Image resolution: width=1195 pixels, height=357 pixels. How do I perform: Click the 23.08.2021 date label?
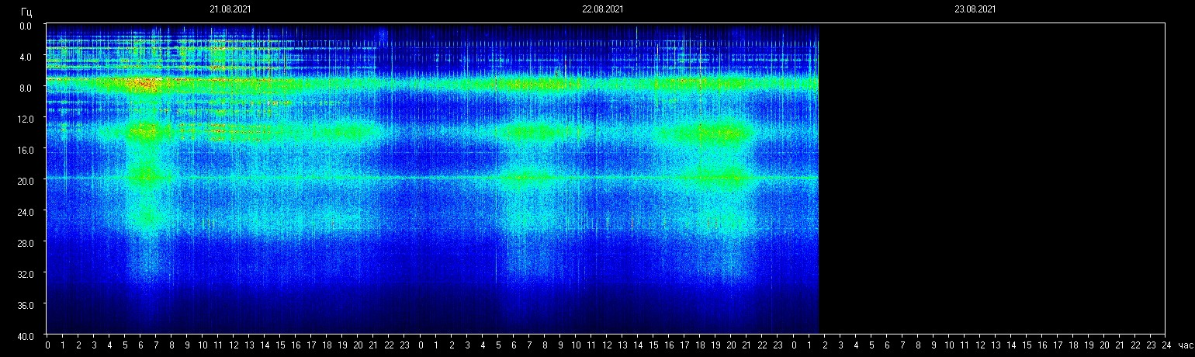point(975,9)
